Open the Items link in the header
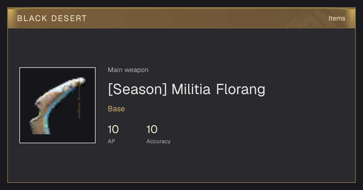The width and height of the screenshot is (363, 190). coord(337,18)
